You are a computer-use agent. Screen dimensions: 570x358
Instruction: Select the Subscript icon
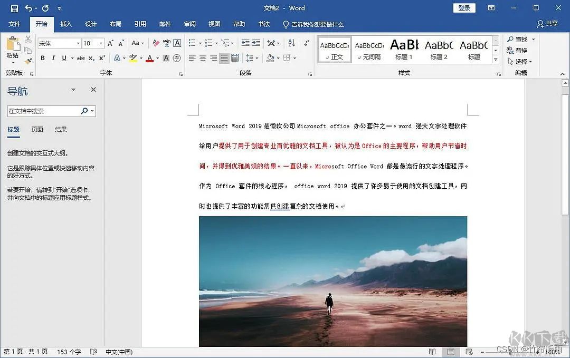[x=91, y=57]
